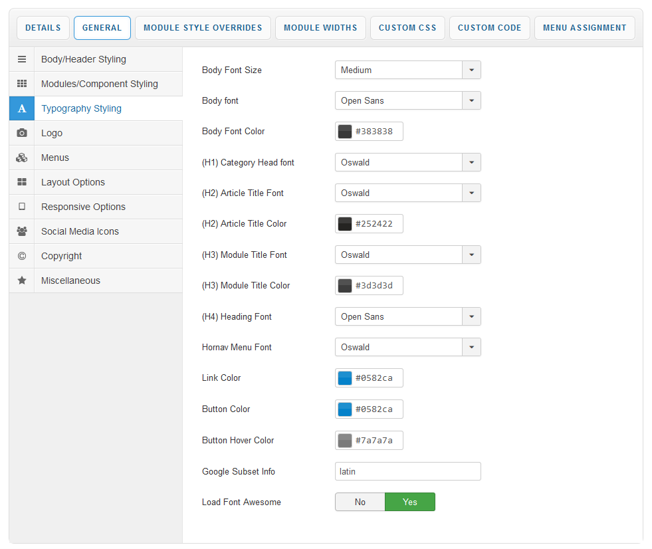Screen dimensions: 652x549
Task: Open the Body Font Size dropdown
Action: coord(407,70)
